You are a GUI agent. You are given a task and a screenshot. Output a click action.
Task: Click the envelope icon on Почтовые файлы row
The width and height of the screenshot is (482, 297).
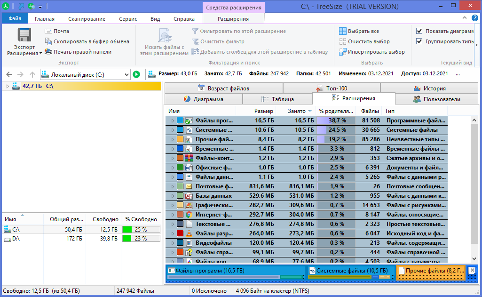click(x=189, y=186)
